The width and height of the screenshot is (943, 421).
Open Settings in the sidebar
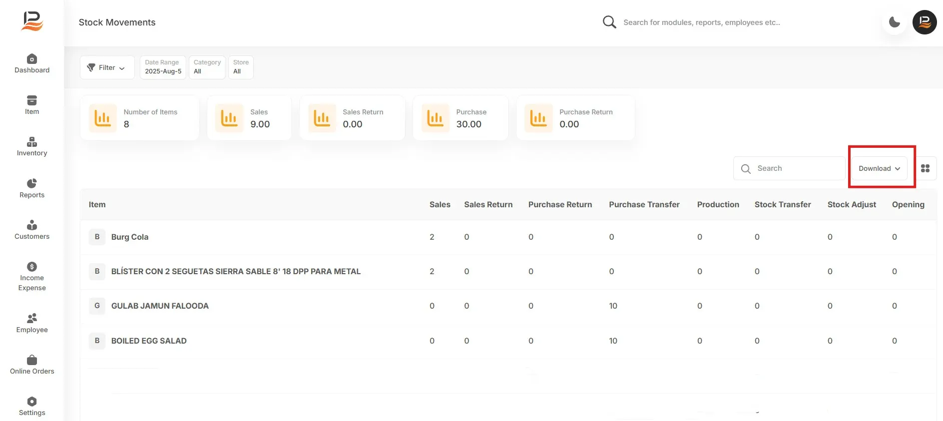[32, 407]
